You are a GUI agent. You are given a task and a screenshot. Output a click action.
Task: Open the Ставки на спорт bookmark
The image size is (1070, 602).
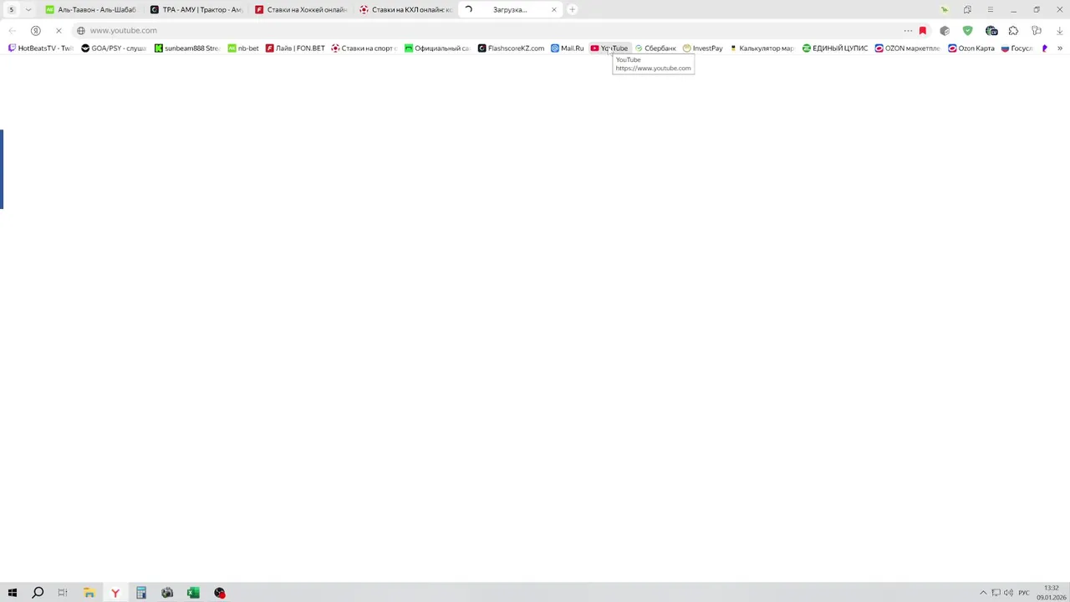point(364,48)
